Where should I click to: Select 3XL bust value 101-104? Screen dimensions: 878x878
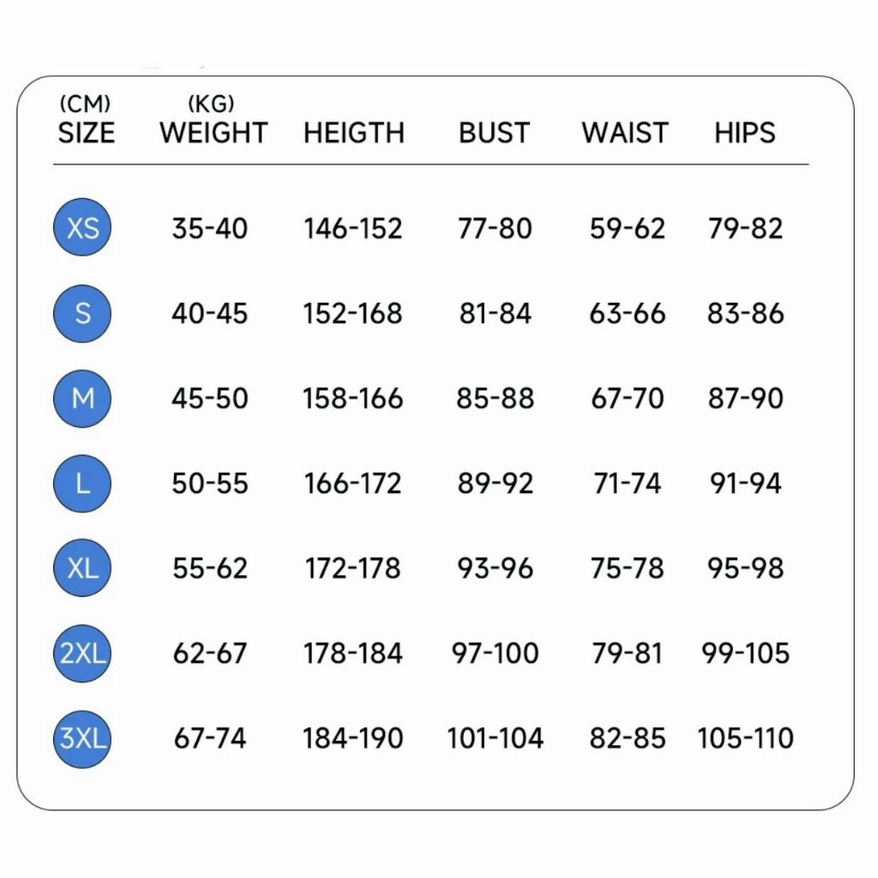pos(495,738)
